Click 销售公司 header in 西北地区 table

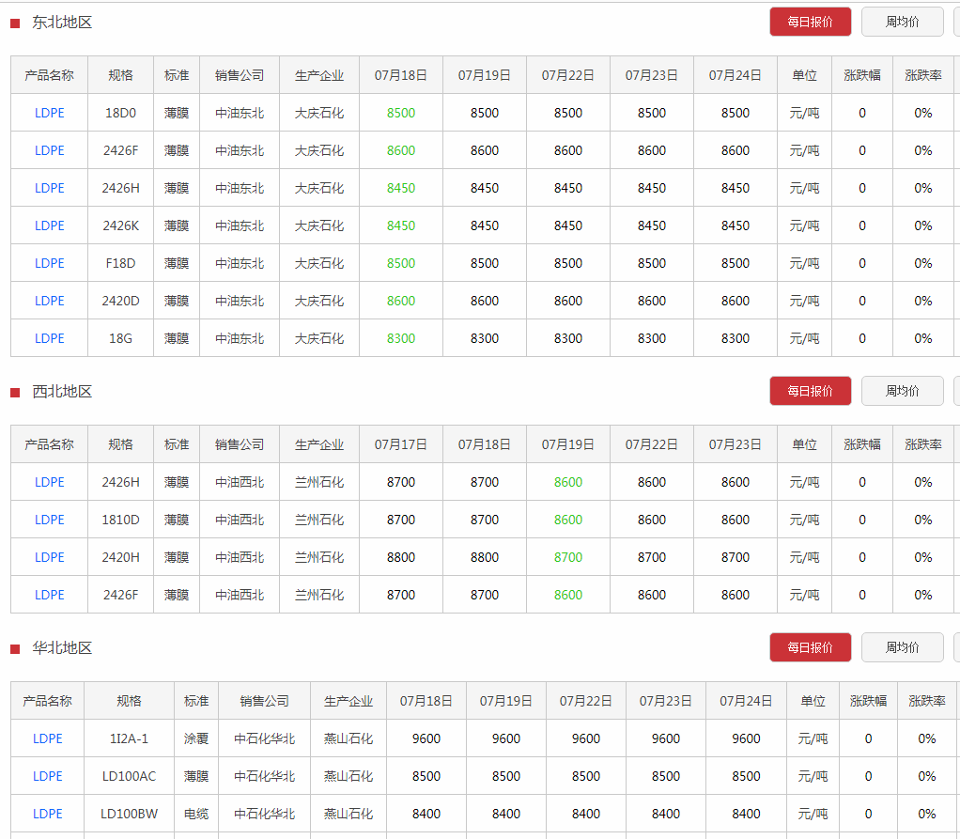tap(240, 444)
